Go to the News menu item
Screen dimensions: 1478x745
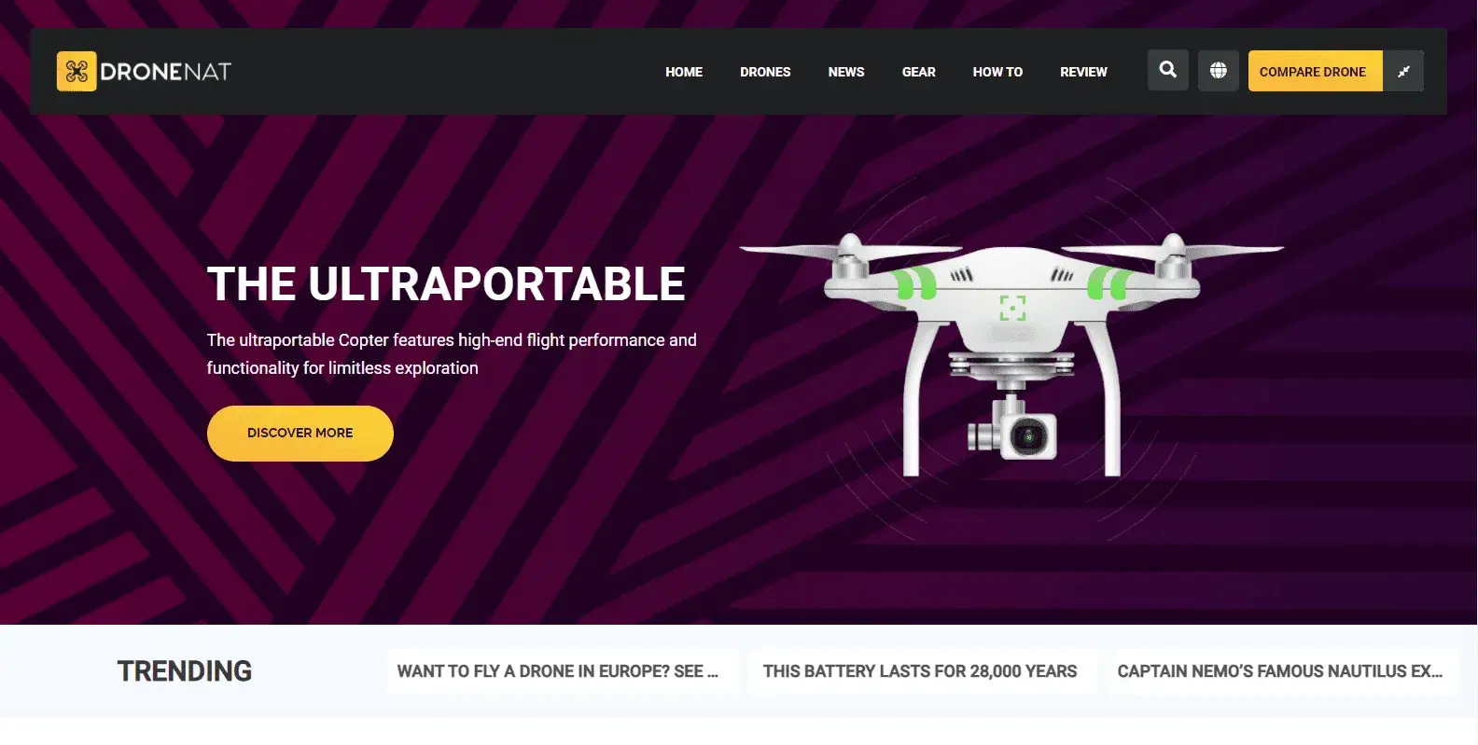(x=846, y=72)
